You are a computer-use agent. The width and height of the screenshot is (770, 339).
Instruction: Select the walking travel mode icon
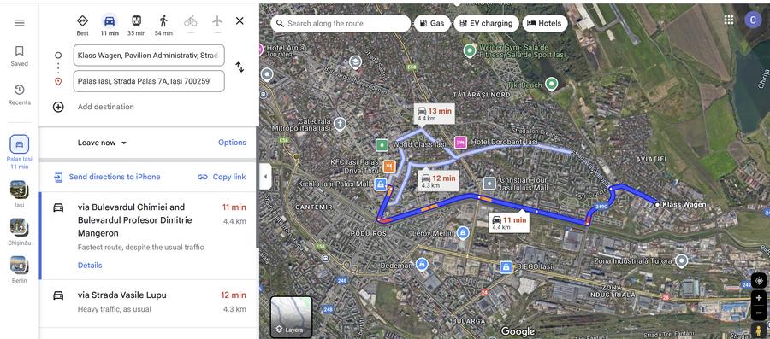[163, 21]
